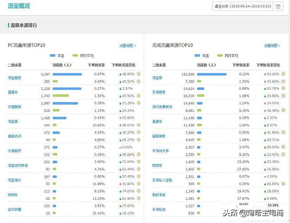Click info icon beside 58.54% change
This screenshot has height=223, width=290.
pos(283,147)
